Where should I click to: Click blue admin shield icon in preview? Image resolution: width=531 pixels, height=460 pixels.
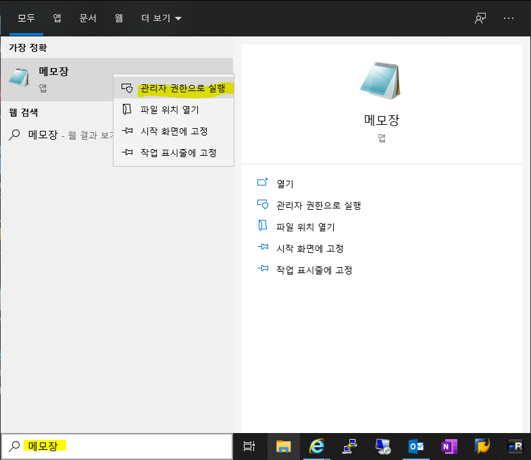[x=263, y=204]
